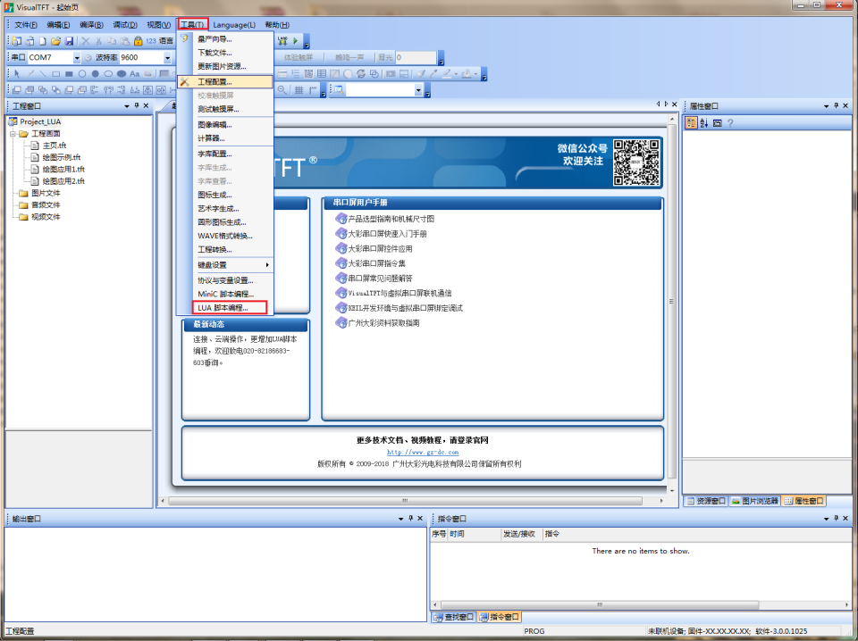Select LUA 脚本编程 from the tools menu
Image resolution: width=858 pixels, height=641 pixels.
click(223, 308)
